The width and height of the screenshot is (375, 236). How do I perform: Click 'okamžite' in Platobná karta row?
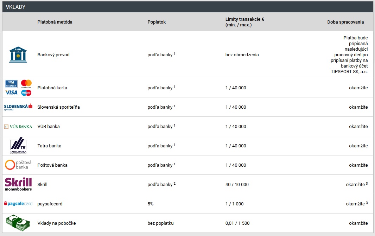pos(358,88)
